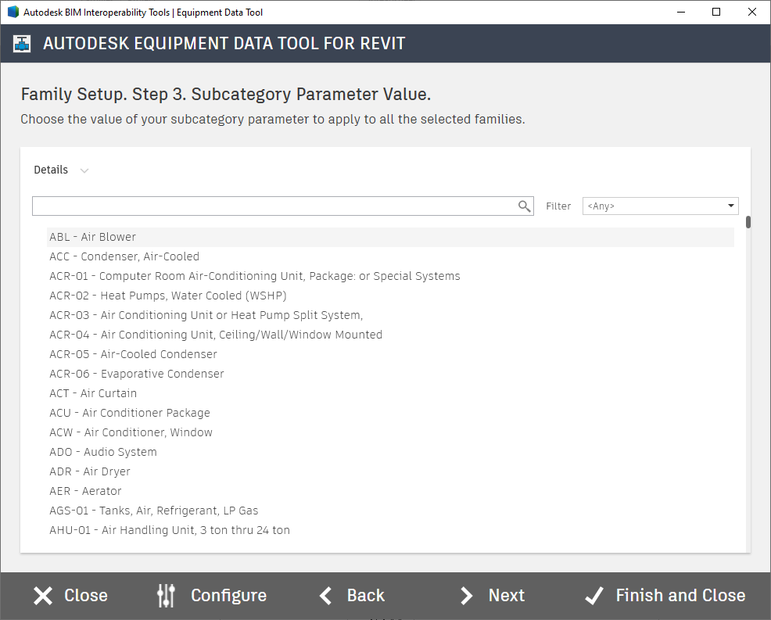This screenshot has height=620, width=771.
Task: Click the Configure sliders icon
Action: coord(165,595)
